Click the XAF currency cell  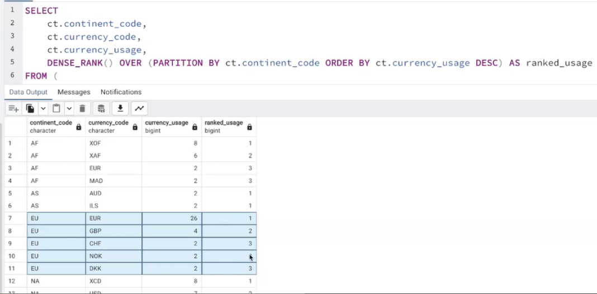pyautogui.click(x=114, y=156)
